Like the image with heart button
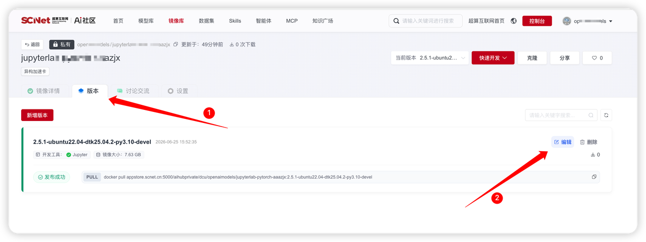 coord(597,58)
